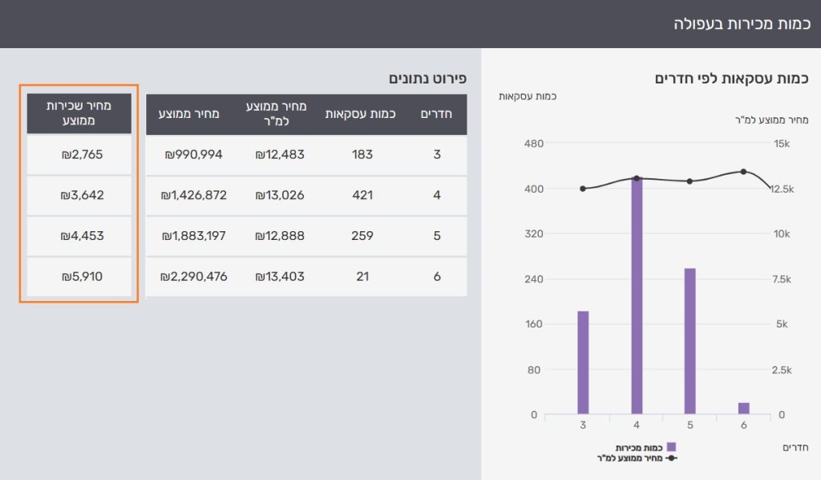Click line data point above 5 rooms
The width and height of the screenshot is (821, 480).
(690, 181)
